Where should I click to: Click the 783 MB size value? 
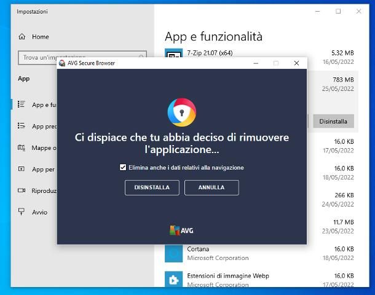[343, 80]
